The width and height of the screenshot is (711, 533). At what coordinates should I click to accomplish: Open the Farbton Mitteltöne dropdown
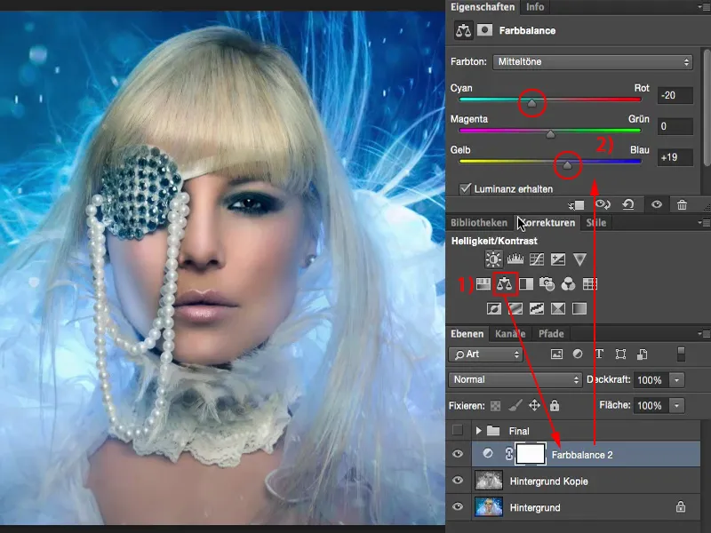593,62
